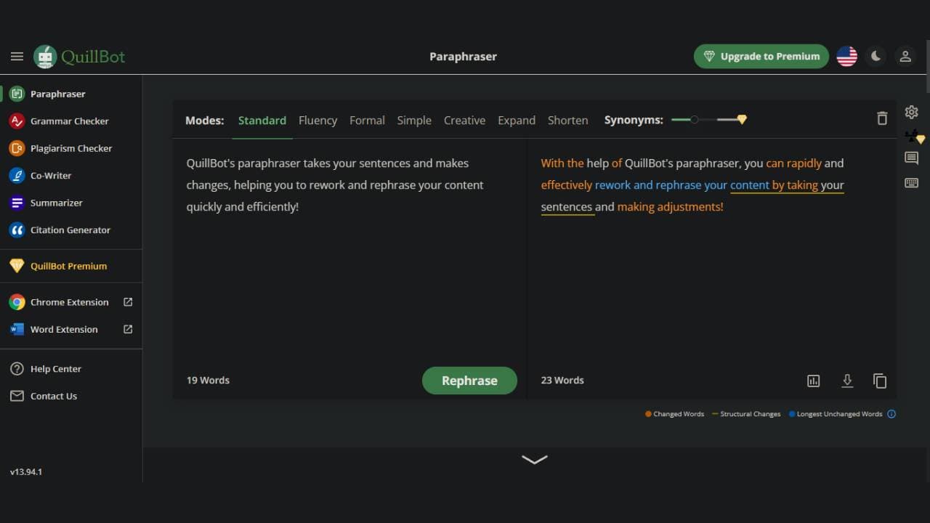Open the hamburger menu

[17, 57]
